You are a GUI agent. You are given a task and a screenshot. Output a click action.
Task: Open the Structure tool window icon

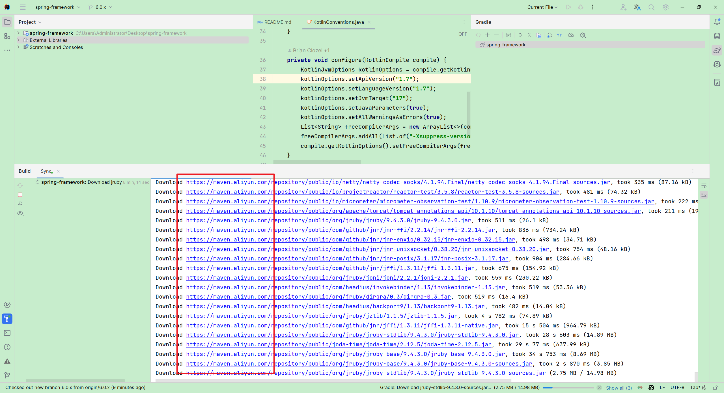(7, 36)
